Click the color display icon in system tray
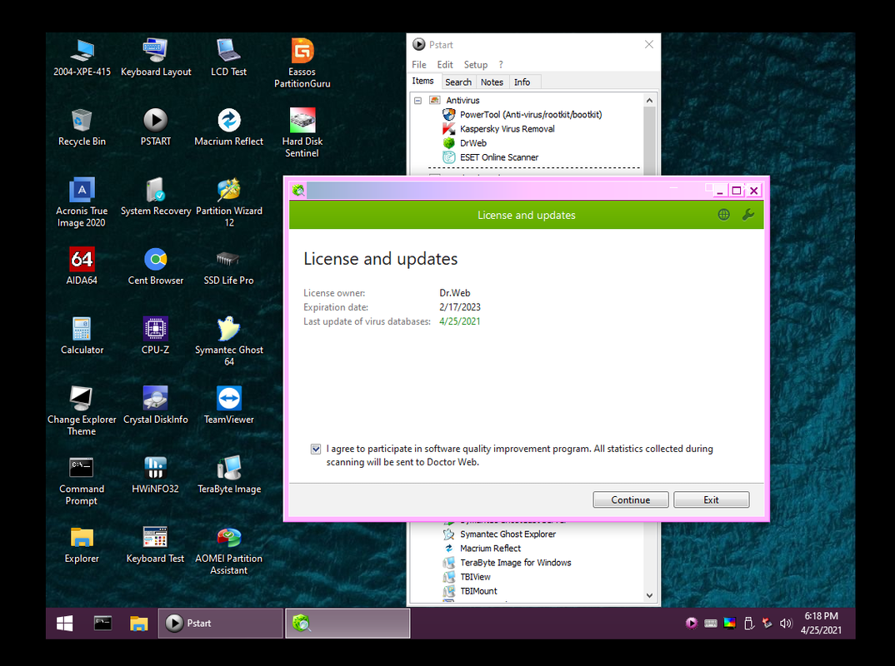Screen dimensions: 895x666 pyautogui.click(x=729, y=624)
